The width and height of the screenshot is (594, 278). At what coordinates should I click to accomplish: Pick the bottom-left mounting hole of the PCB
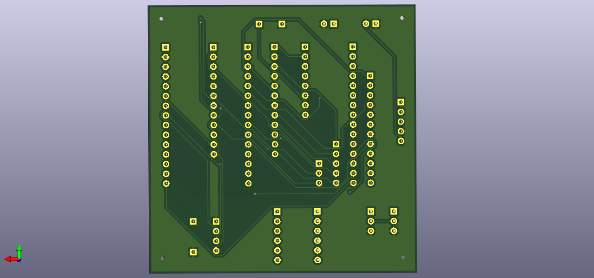(162, 258)
